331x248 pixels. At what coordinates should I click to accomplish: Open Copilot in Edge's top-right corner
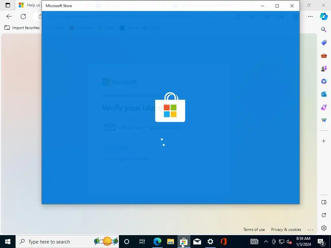click(324, 16)
